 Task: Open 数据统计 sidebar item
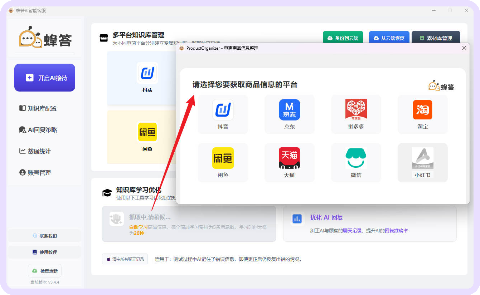(39, 151)
